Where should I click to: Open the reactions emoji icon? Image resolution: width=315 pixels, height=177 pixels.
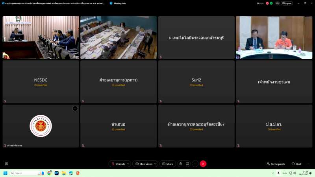[x=187, y=164]
